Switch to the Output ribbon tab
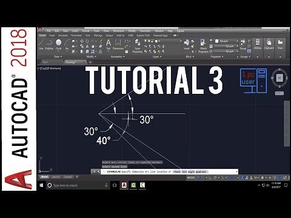Screen dimensions: 291x218 coord(109,35)
